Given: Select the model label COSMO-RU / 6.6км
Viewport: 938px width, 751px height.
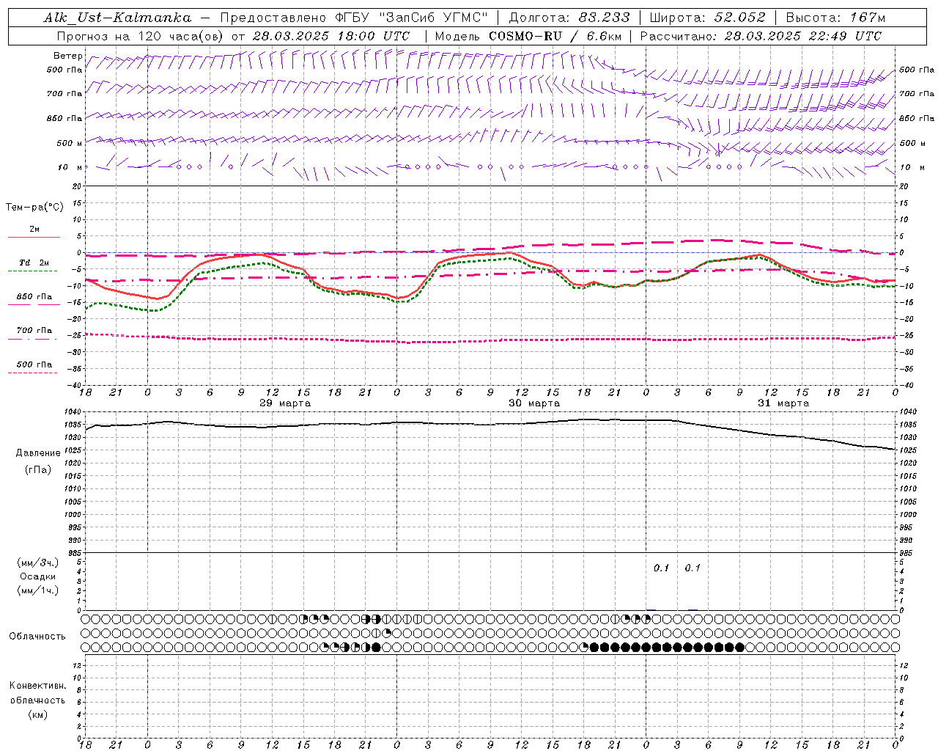Looking at the screenshot, I should 555,36.
